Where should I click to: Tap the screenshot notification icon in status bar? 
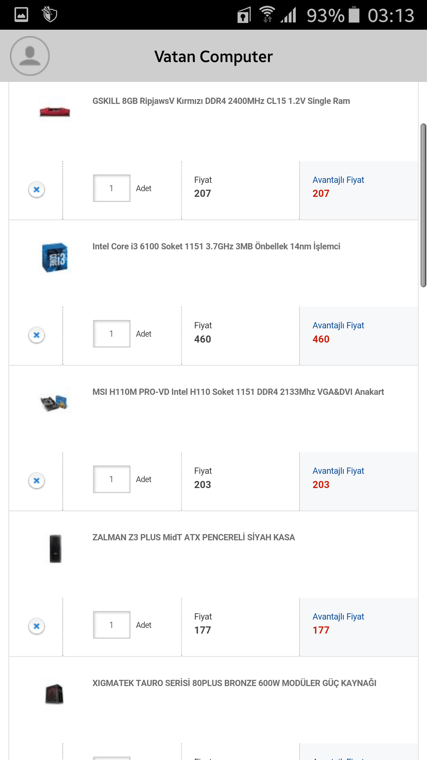pyautogui.click(x=21, y=15)
